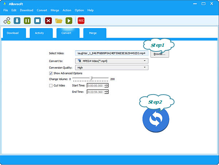This screenshot has height=165, width=219.
Task: Open the Convert to format dropdown
Action: pyautogui.click(x=112, y=61)
